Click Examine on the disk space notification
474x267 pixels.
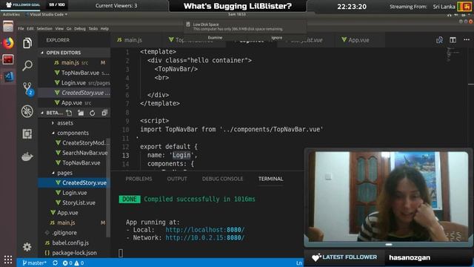coord(215,38)
